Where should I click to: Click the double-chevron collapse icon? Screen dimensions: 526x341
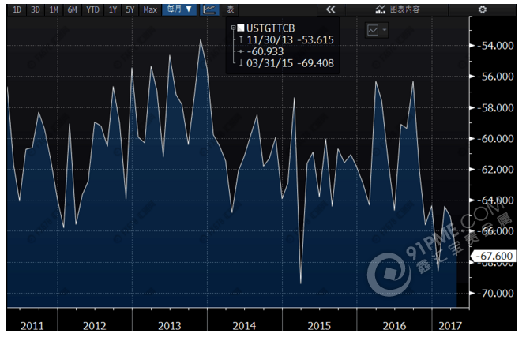(x=330, y=9)
